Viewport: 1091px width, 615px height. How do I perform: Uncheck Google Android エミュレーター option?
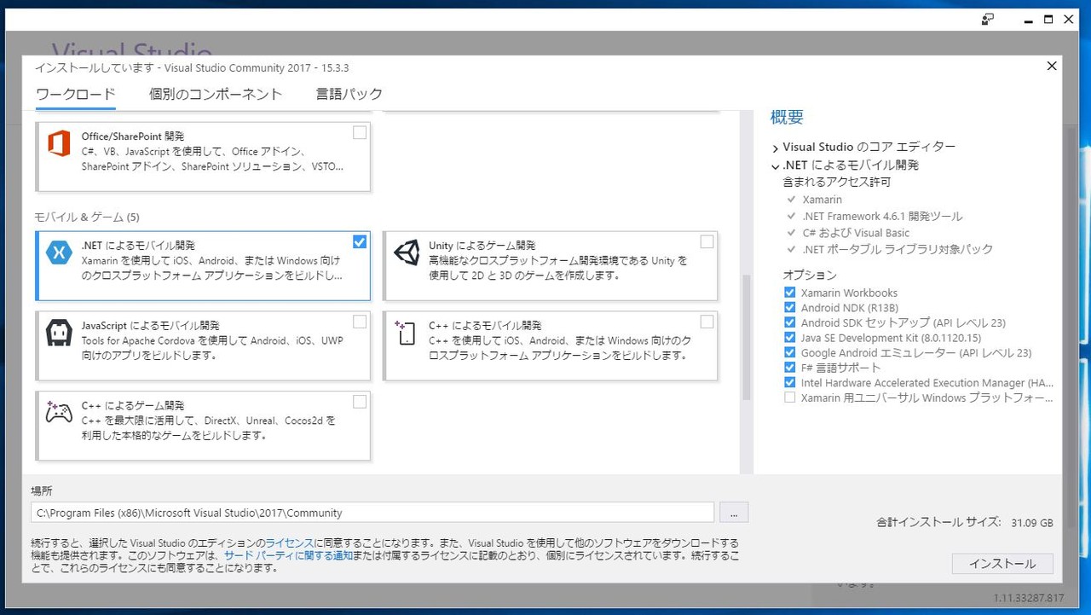coord(789,352)
